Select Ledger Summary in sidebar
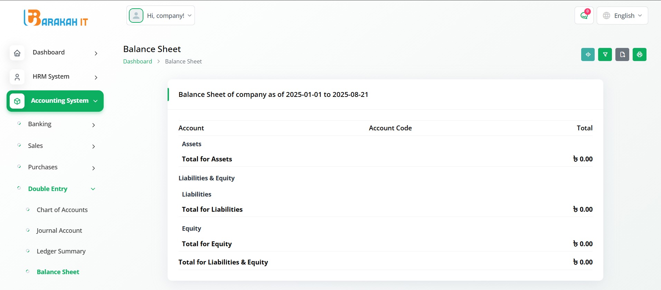Screen dimensions: 661x290 pyautogui.click(x=61, y=251)
